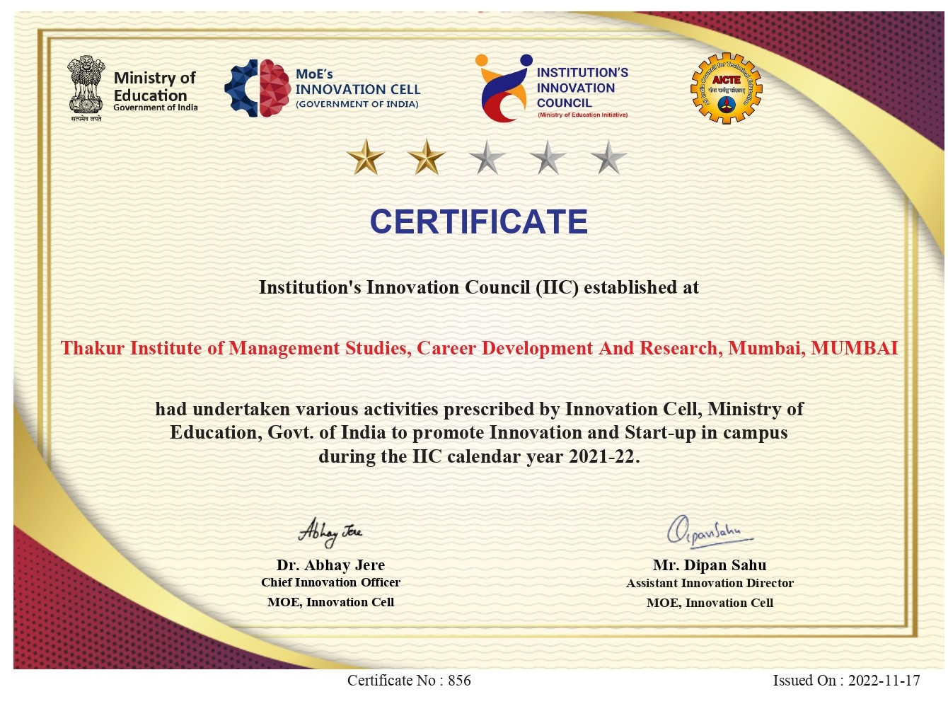The height and width of the screenshot is (711, 948).
Task: Click the 'Certificate No : 856' text
Action: coord(409,681)
